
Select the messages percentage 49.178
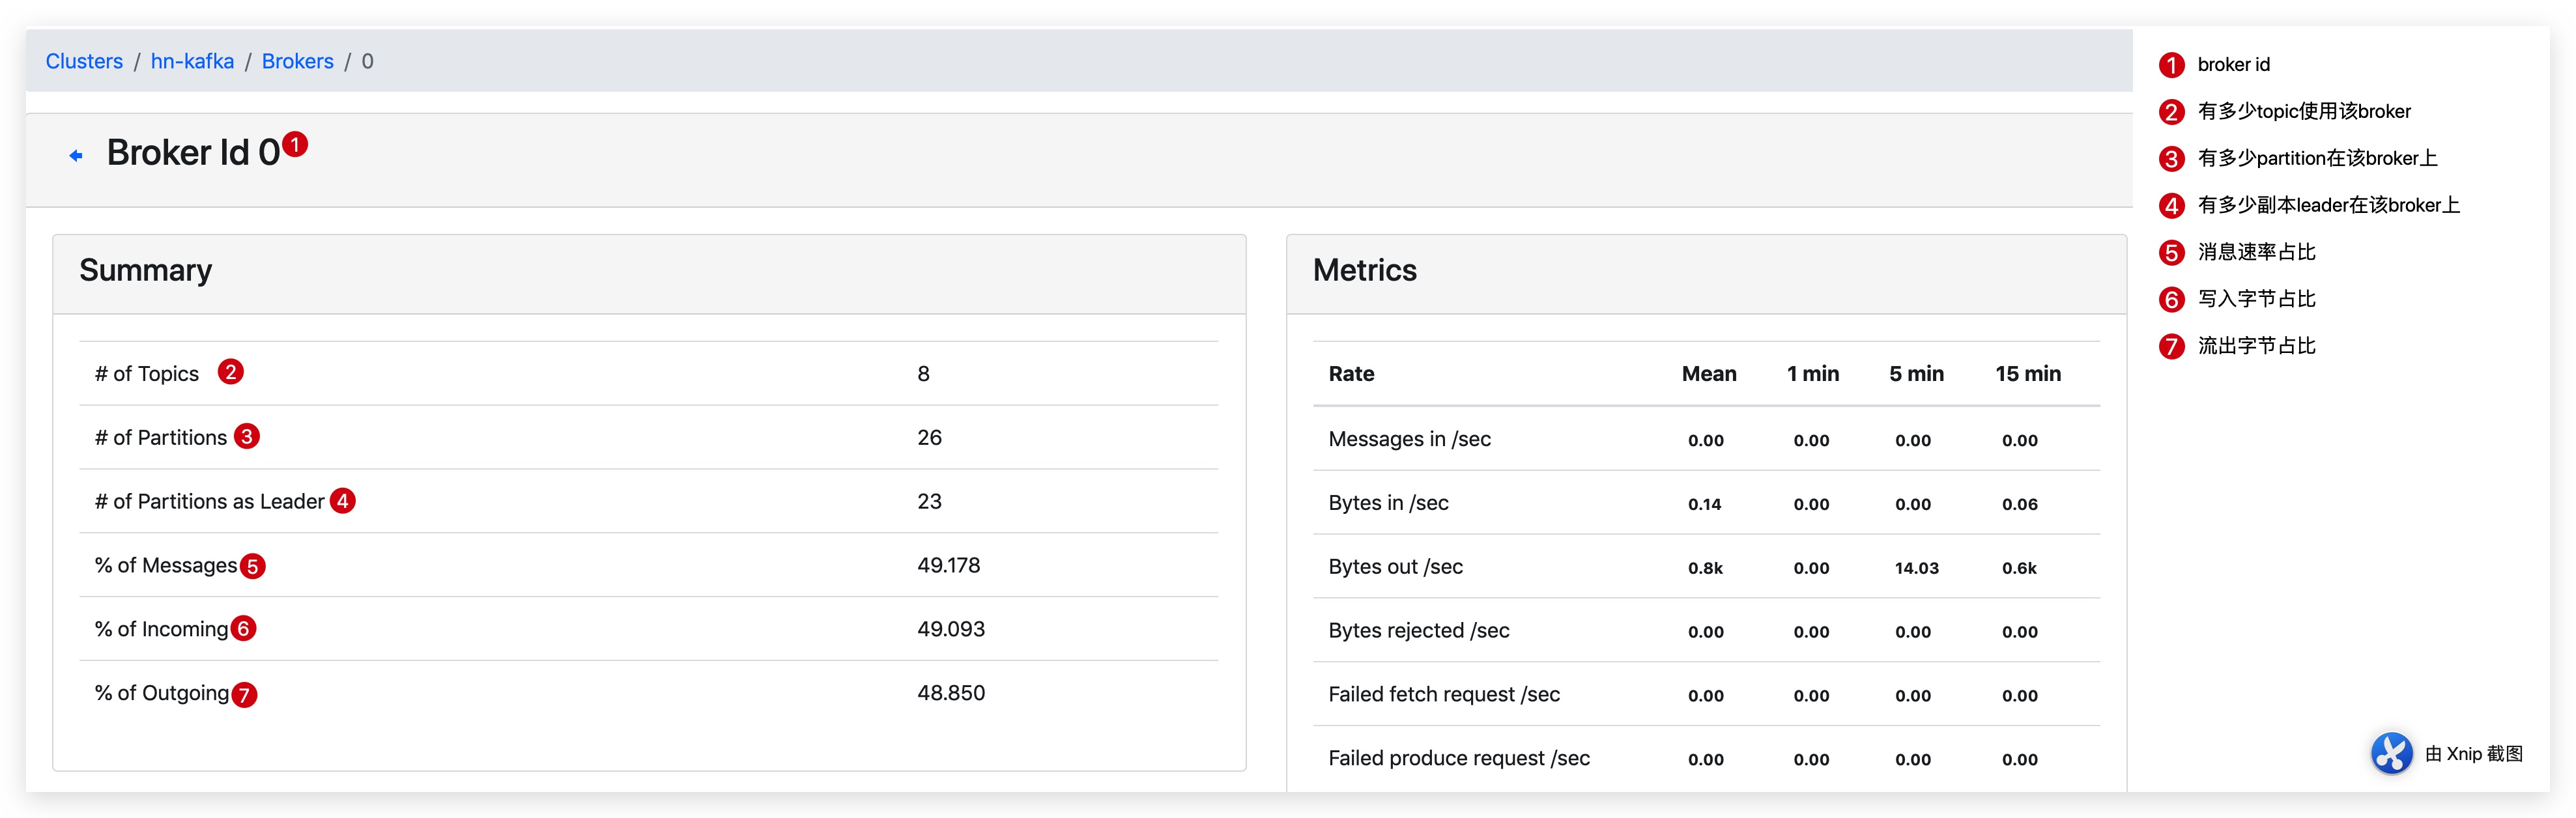pyautogui.click(x=949, y=565)
